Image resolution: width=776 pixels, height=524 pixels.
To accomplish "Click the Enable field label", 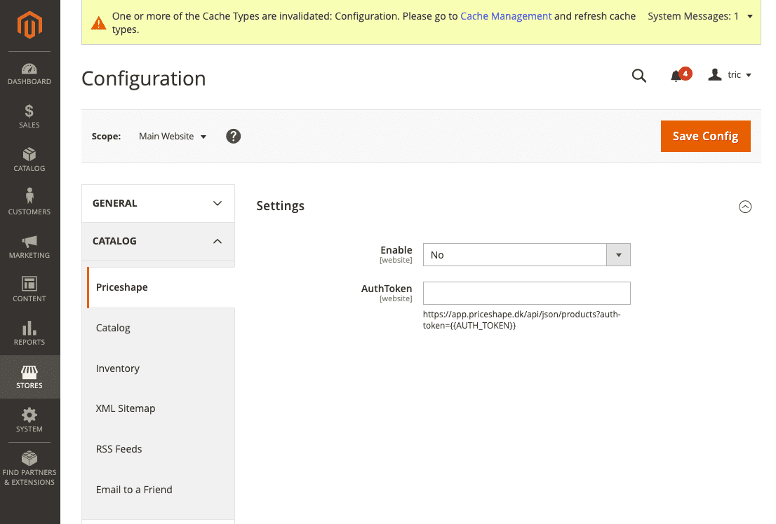I will (396, 250).
